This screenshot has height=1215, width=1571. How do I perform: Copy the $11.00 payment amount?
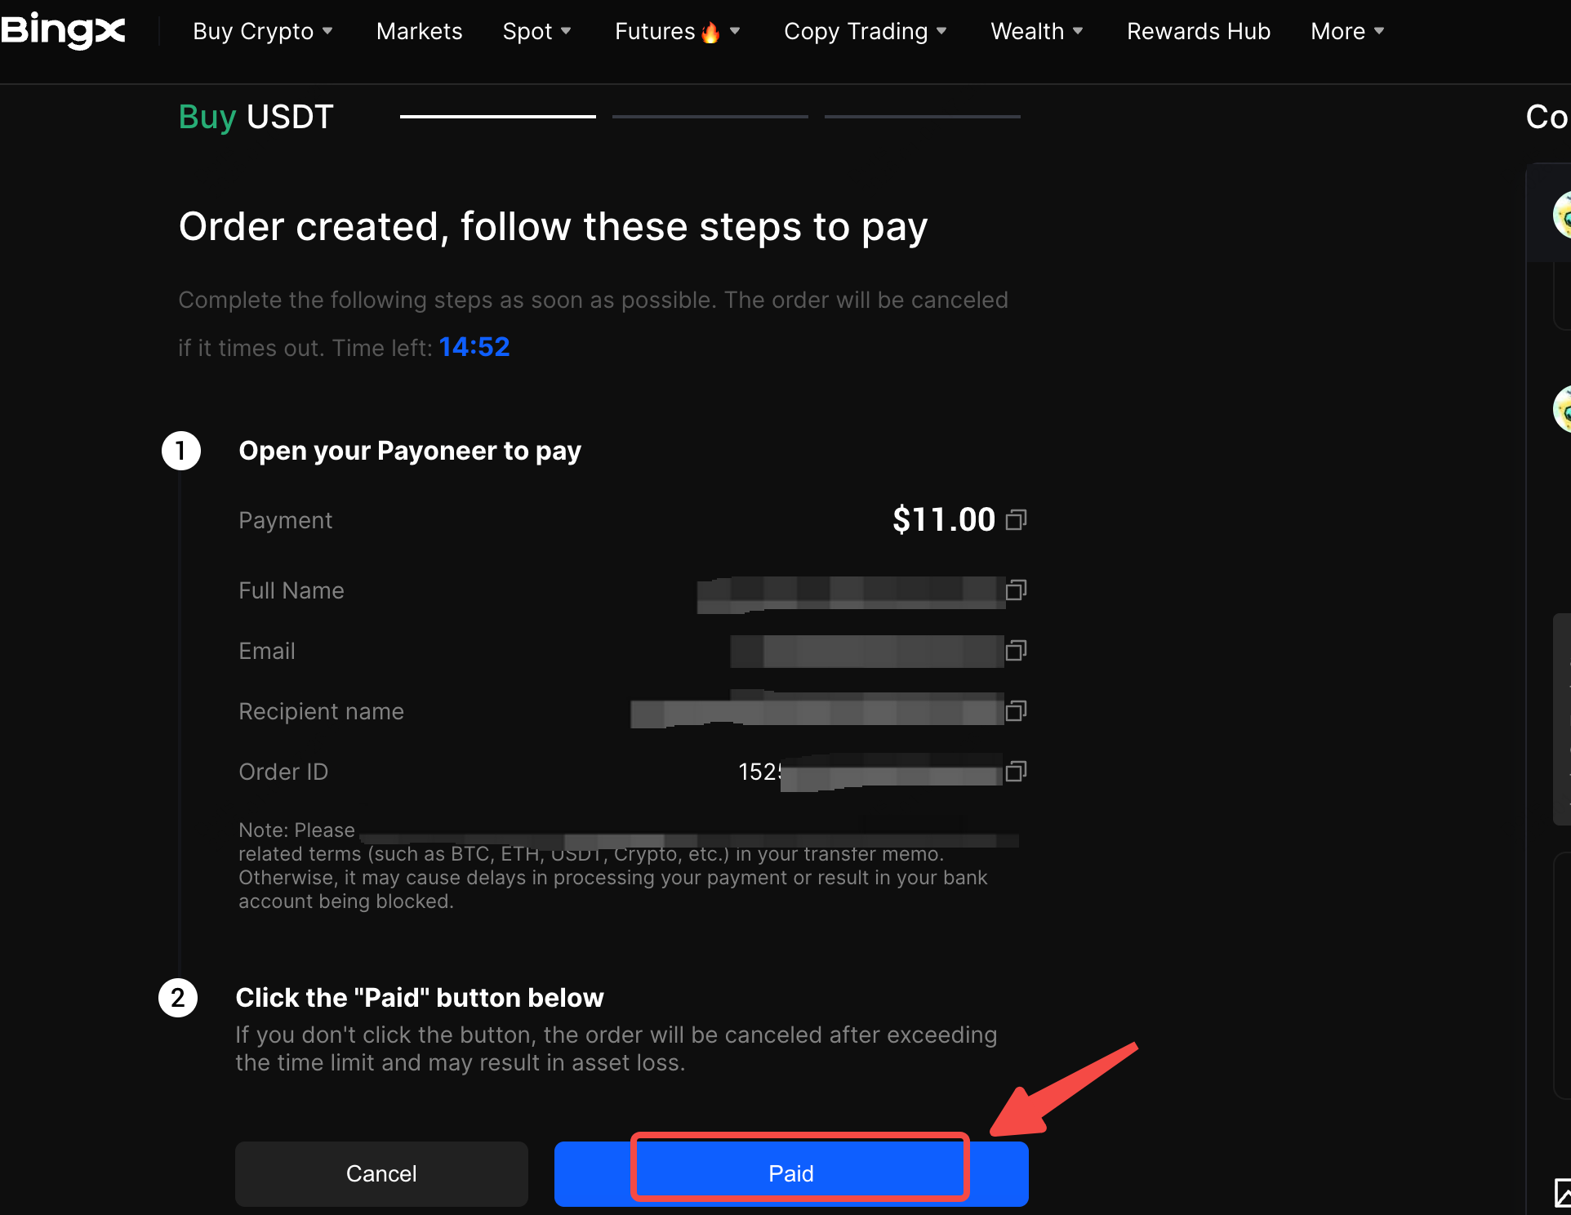1017,519
